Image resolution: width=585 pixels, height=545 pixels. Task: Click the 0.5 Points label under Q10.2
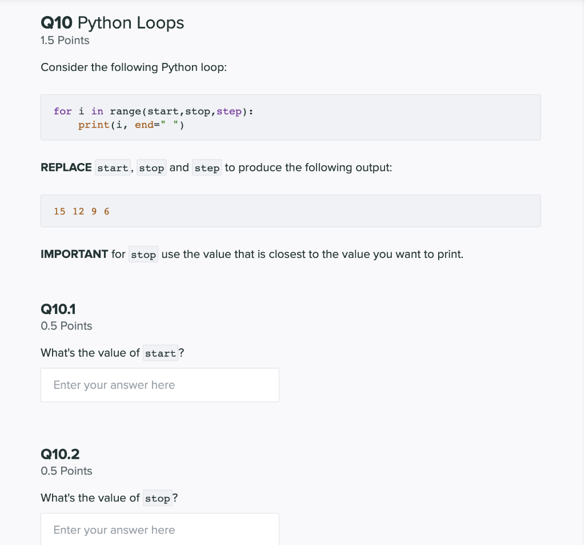(x=66, y=471)
